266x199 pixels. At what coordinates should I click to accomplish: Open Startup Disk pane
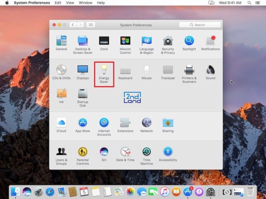[x=83, y=98]
